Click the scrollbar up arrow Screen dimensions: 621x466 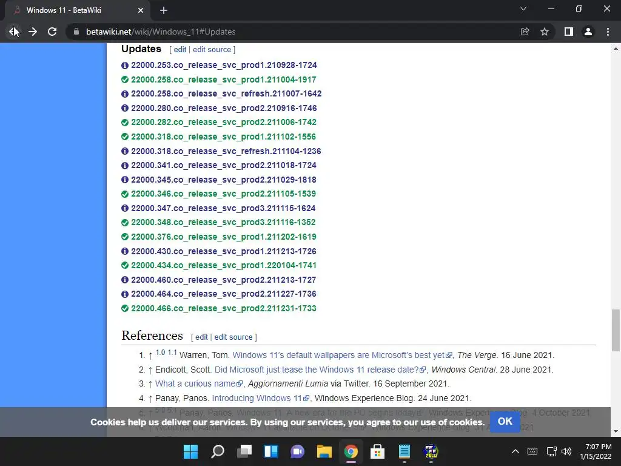pyautogui.click(x=615, y=49)
